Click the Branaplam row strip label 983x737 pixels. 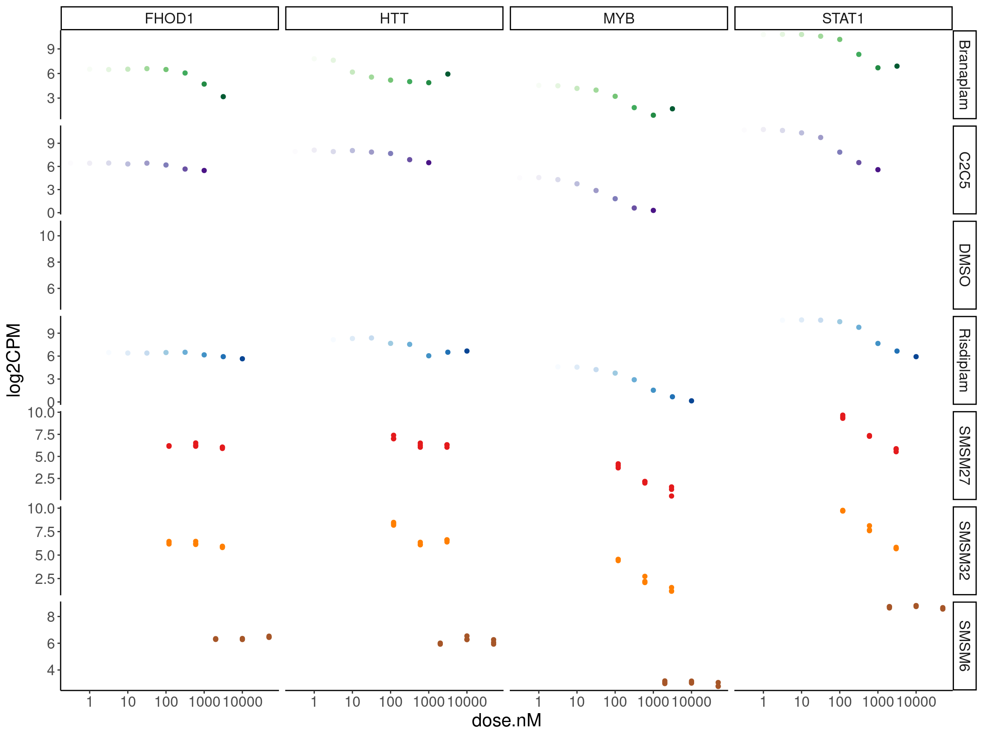click(964, 75)
